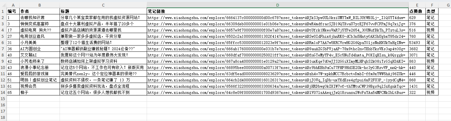This screenshot has width=451, height=121.
Task: Click the 笔记链接 header cell
Action: (x=277, y=11)
